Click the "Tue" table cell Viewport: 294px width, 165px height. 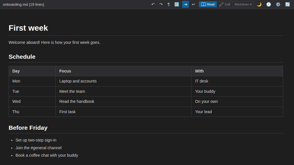[x=32, y=91]
